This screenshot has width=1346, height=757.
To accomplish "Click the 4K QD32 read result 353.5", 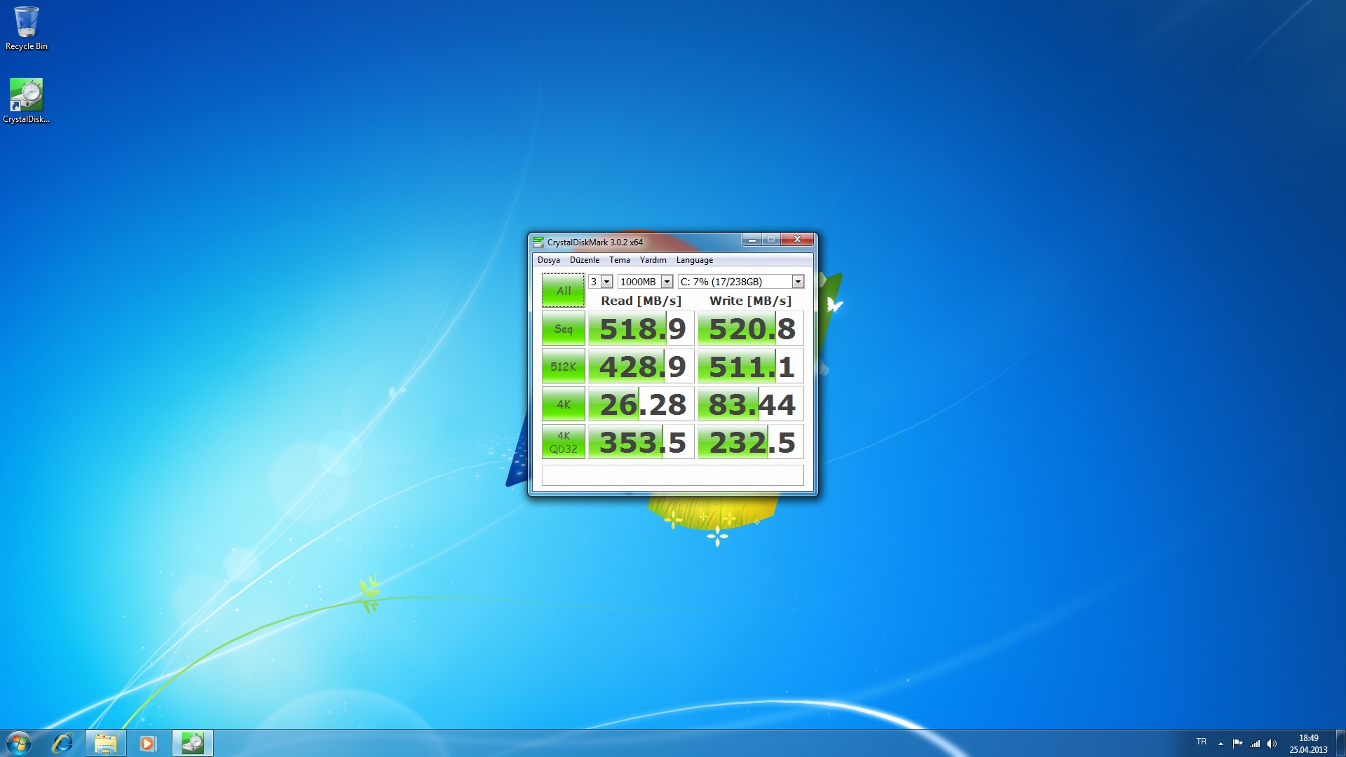I will coord(641,442).
